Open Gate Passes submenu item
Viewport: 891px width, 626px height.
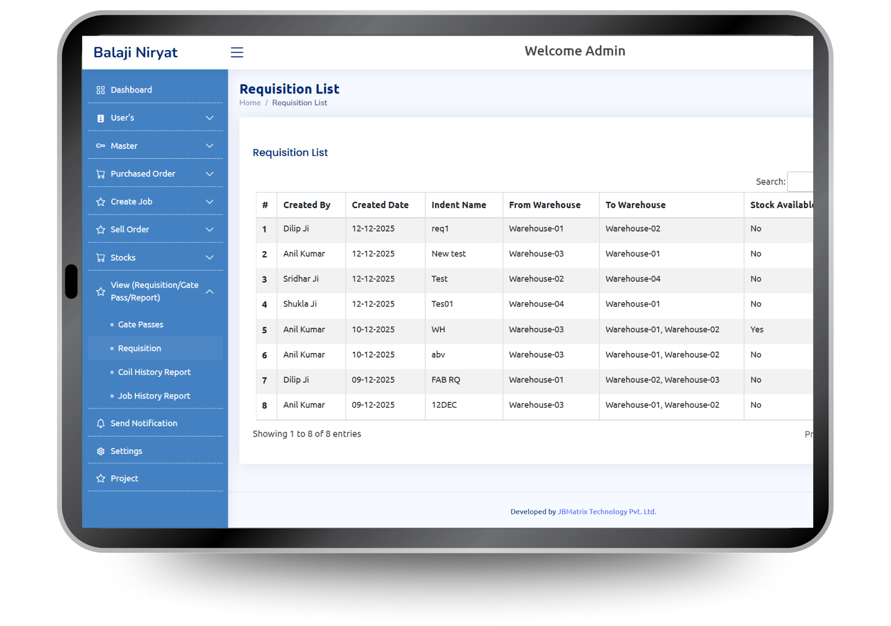pos(140,324)
